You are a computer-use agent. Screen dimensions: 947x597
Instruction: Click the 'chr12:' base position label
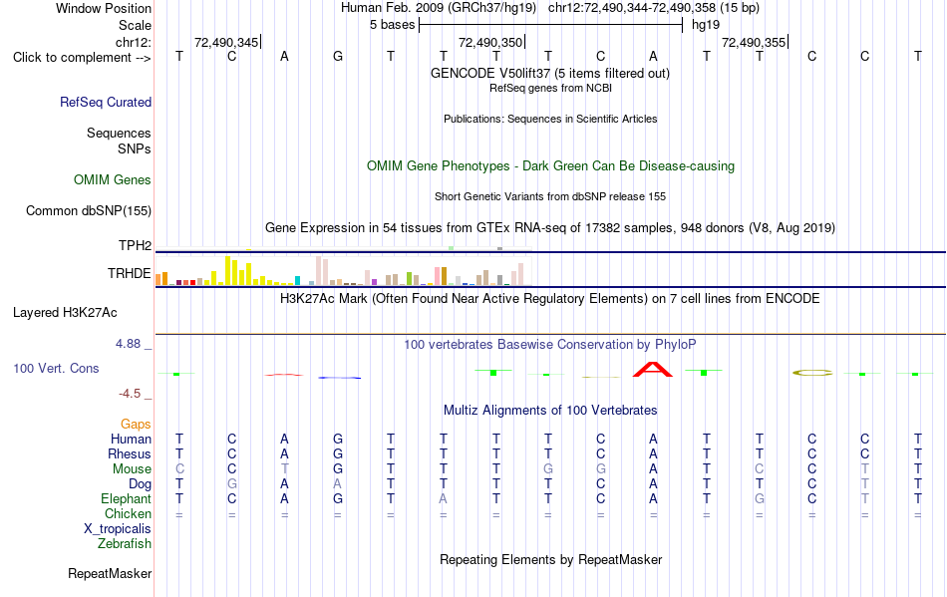(x=134, y=42)
